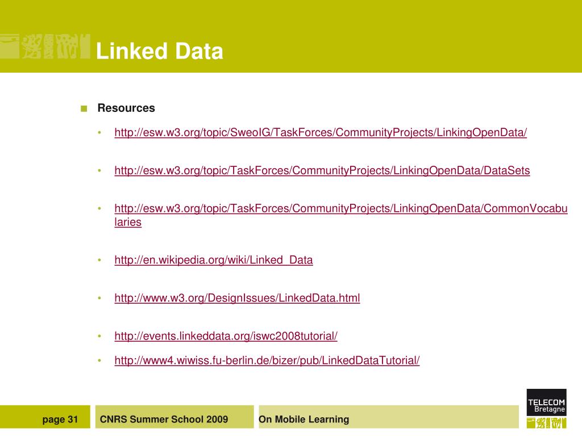Click the bullet before the SweoIG link
The height and width of the screenshot is (436, 582).
point(99,133)
